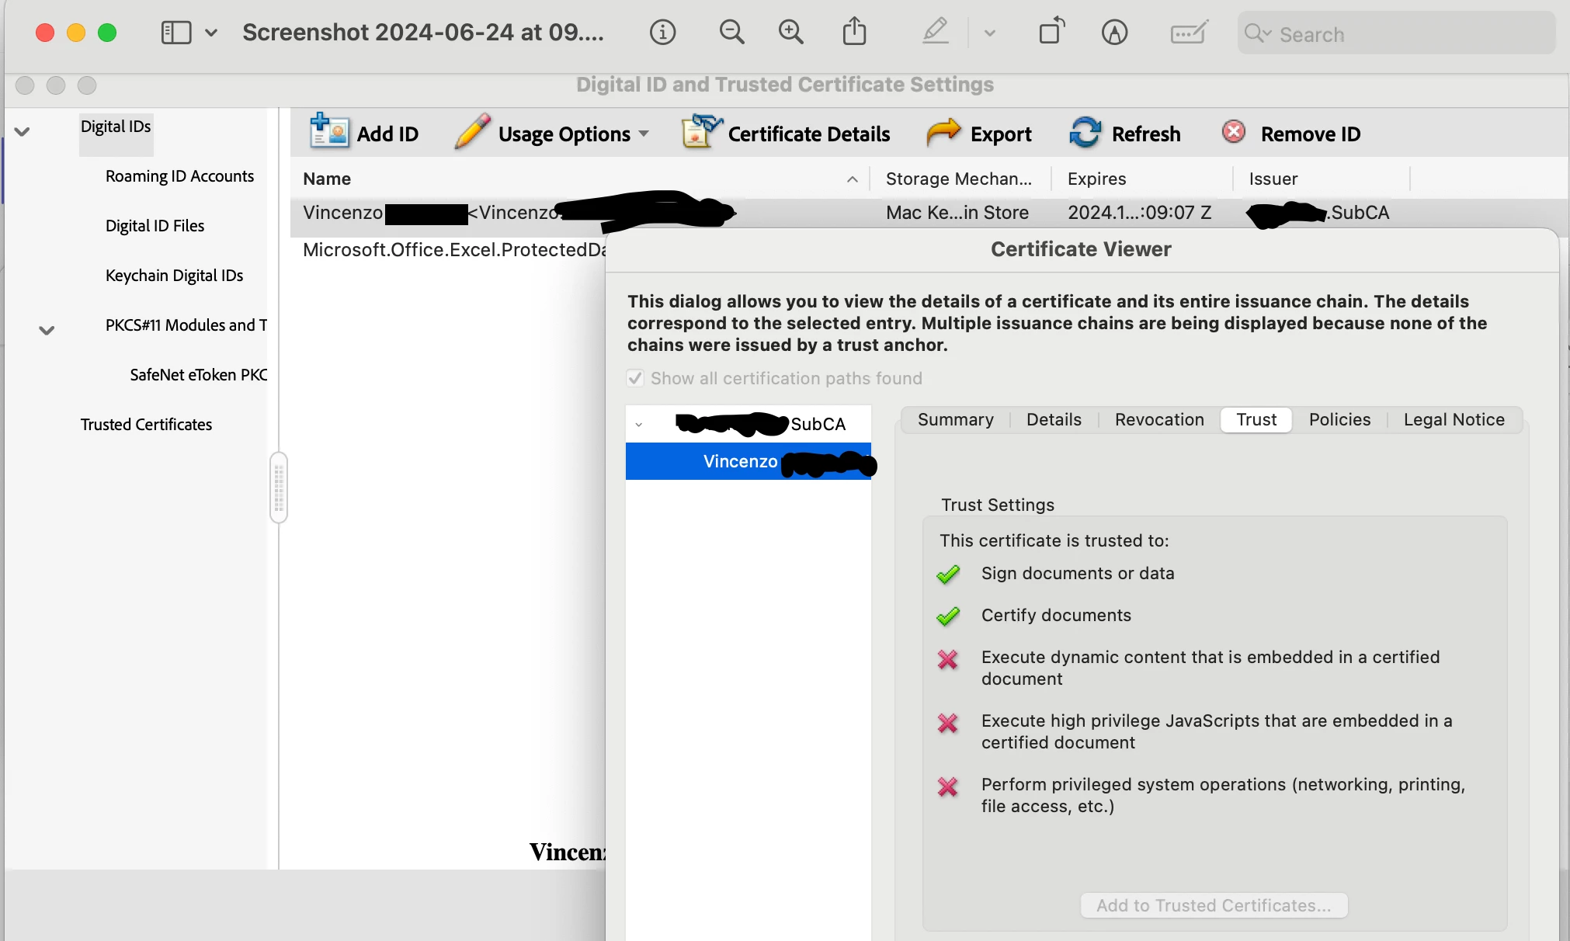Zoom out using the Preview magnifier
1570x941 pixels.
coord(731,33)
